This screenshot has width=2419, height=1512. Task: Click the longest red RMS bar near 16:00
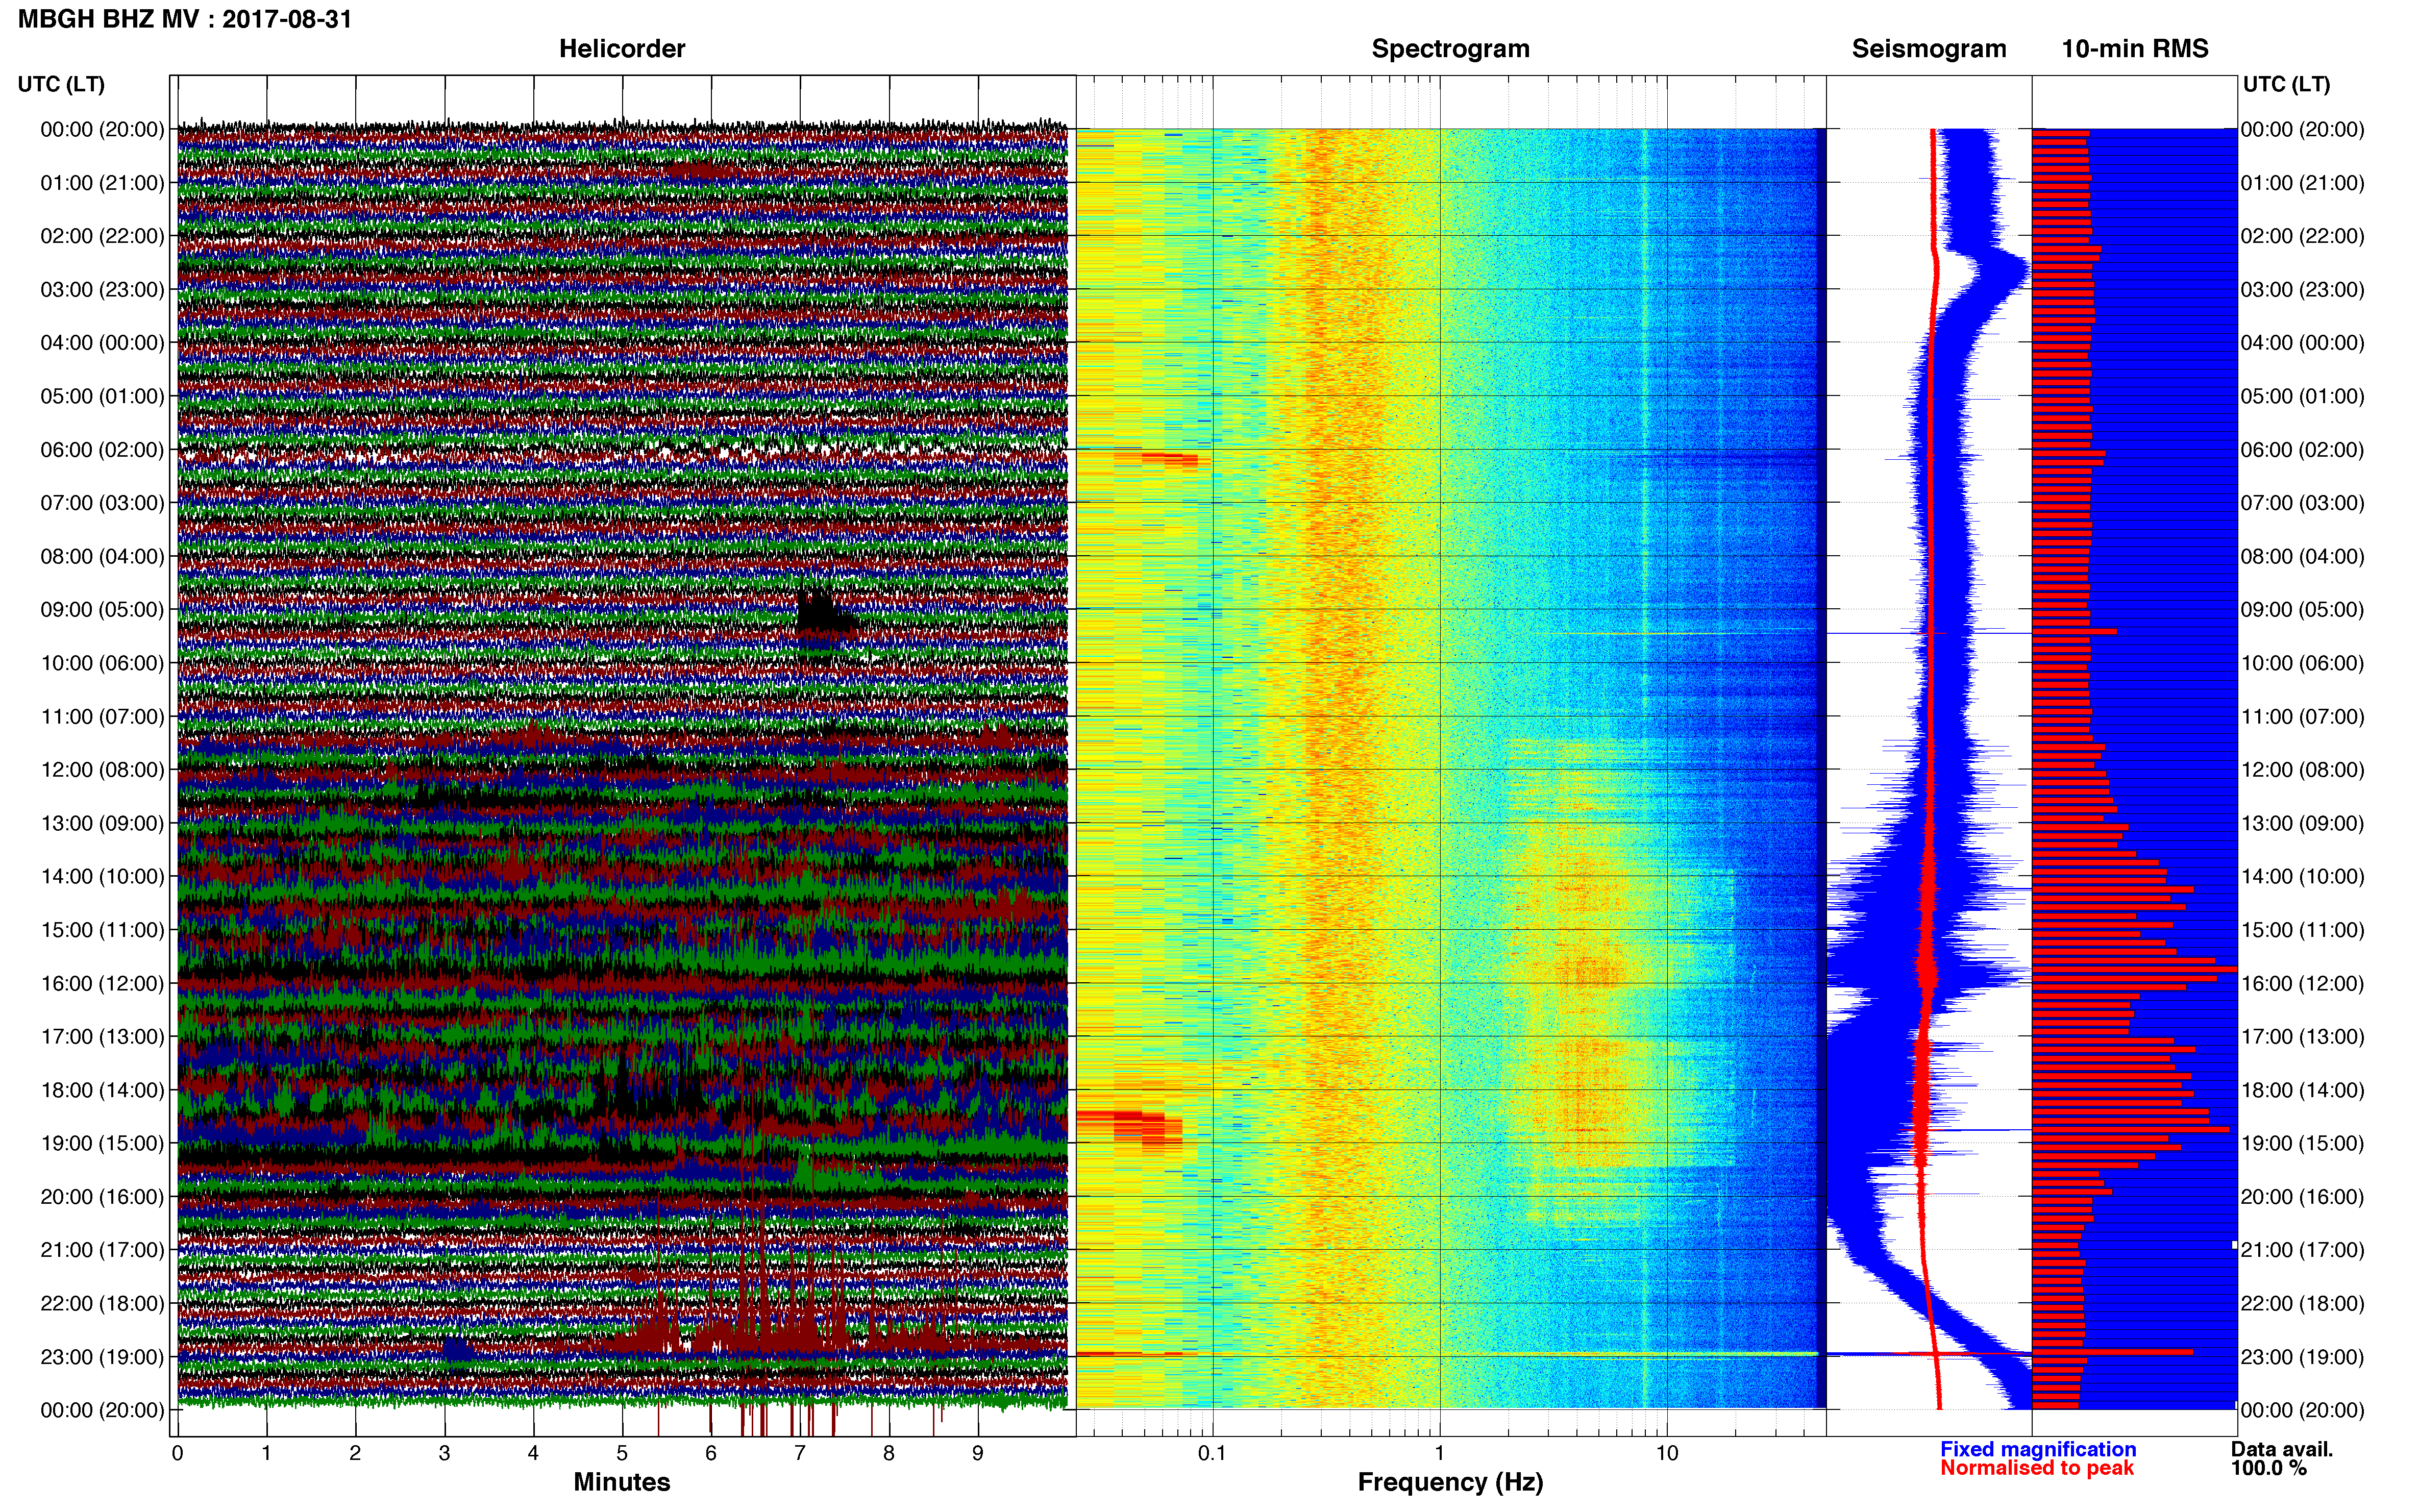tap(2135, 969)
